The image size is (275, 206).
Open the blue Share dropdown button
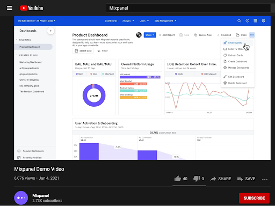(150, 35)
